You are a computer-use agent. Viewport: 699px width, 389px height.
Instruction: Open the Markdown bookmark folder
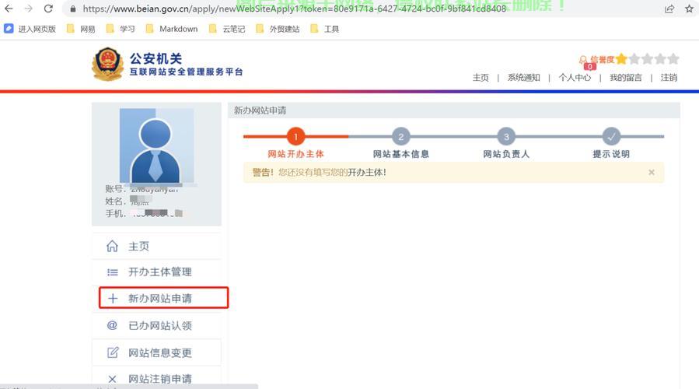pos(172,29)
